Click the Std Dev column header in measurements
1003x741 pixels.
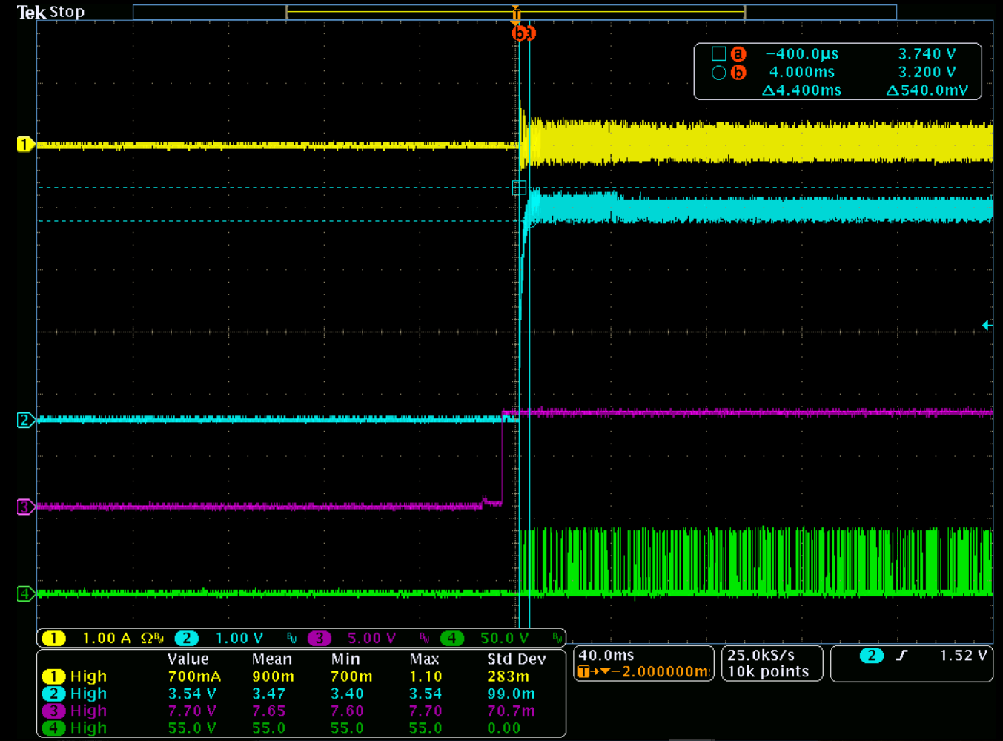[516, 659]
